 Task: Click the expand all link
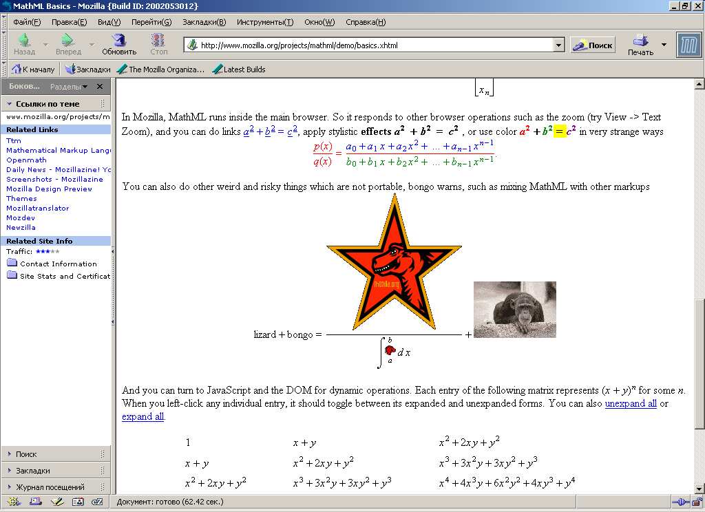pyautogui.click(x=143, y=416)
